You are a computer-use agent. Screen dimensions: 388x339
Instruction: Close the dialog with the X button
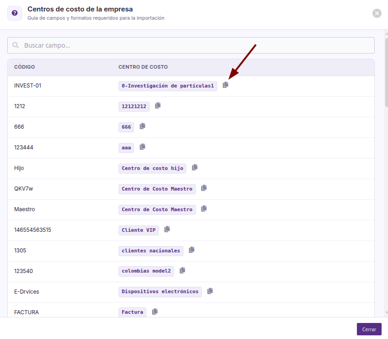[377, 13]
